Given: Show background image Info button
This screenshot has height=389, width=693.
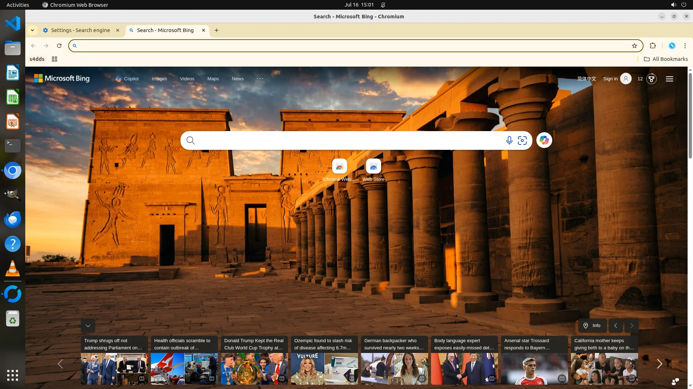Looking at the screenshot, I should click(x=592, y=326).
